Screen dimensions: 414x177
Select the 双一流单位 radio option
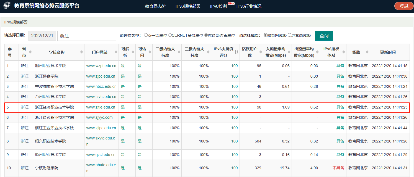pyautogui.click(x=145, y=35)
